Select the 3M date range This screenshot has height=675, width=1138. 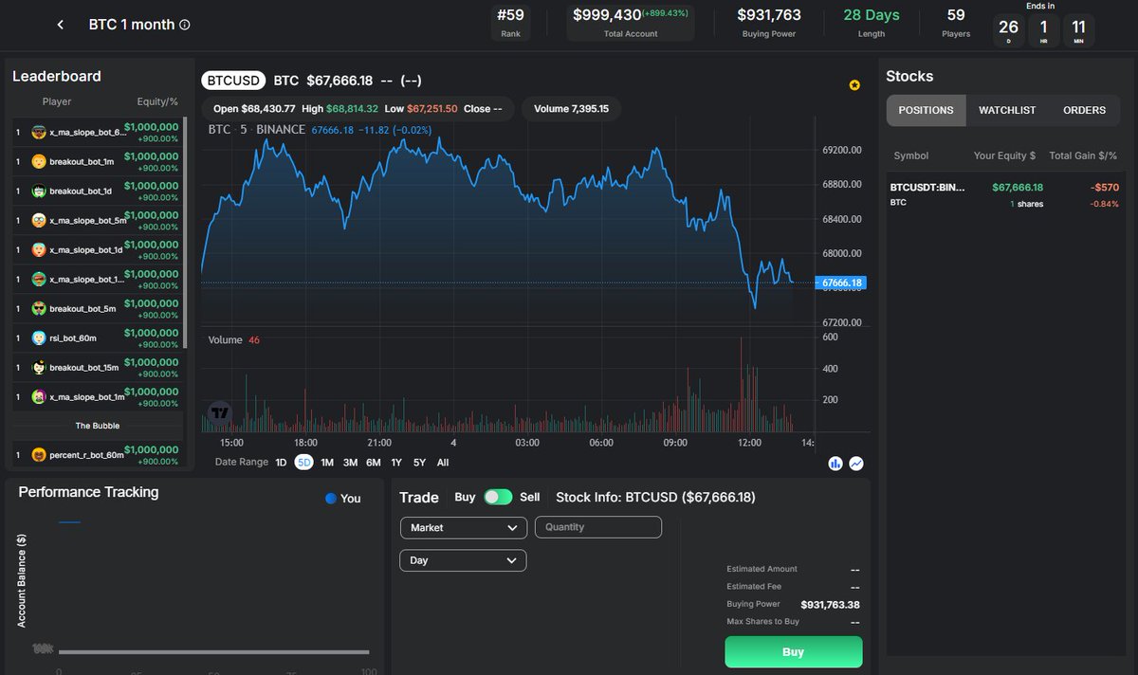(350, 463)
